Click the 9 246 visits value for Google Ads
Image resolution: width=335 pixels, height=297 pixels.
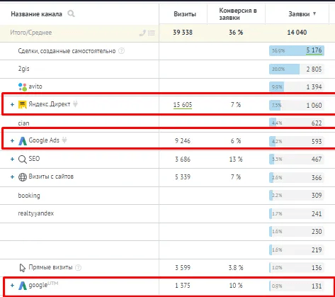coord(183,141)
